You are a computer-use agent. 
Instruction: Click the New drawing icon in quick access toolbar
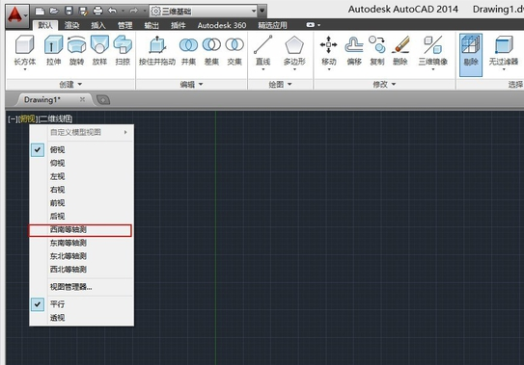[x=40, y=11]
